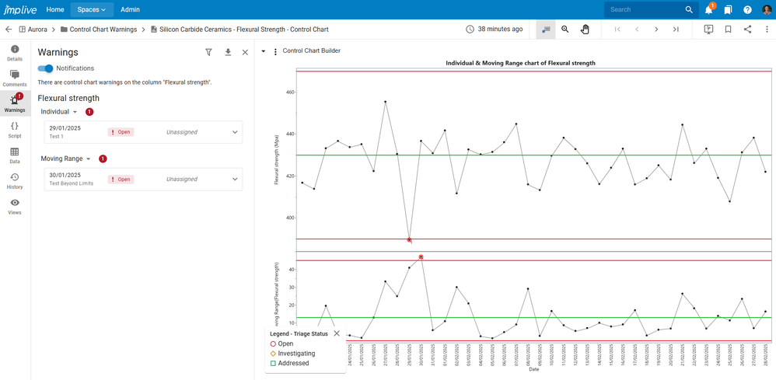
Task: Open the Script sidebar panel
Action: 15,129
